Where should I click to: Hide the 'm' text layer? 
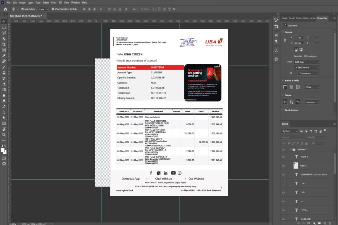[284, 201]
